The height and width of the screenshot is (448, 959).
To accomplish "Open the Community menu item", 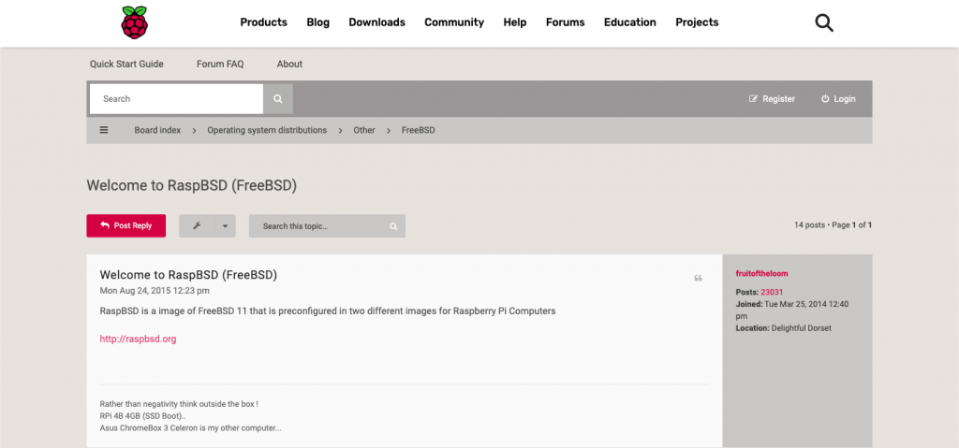I will [454, 22].
